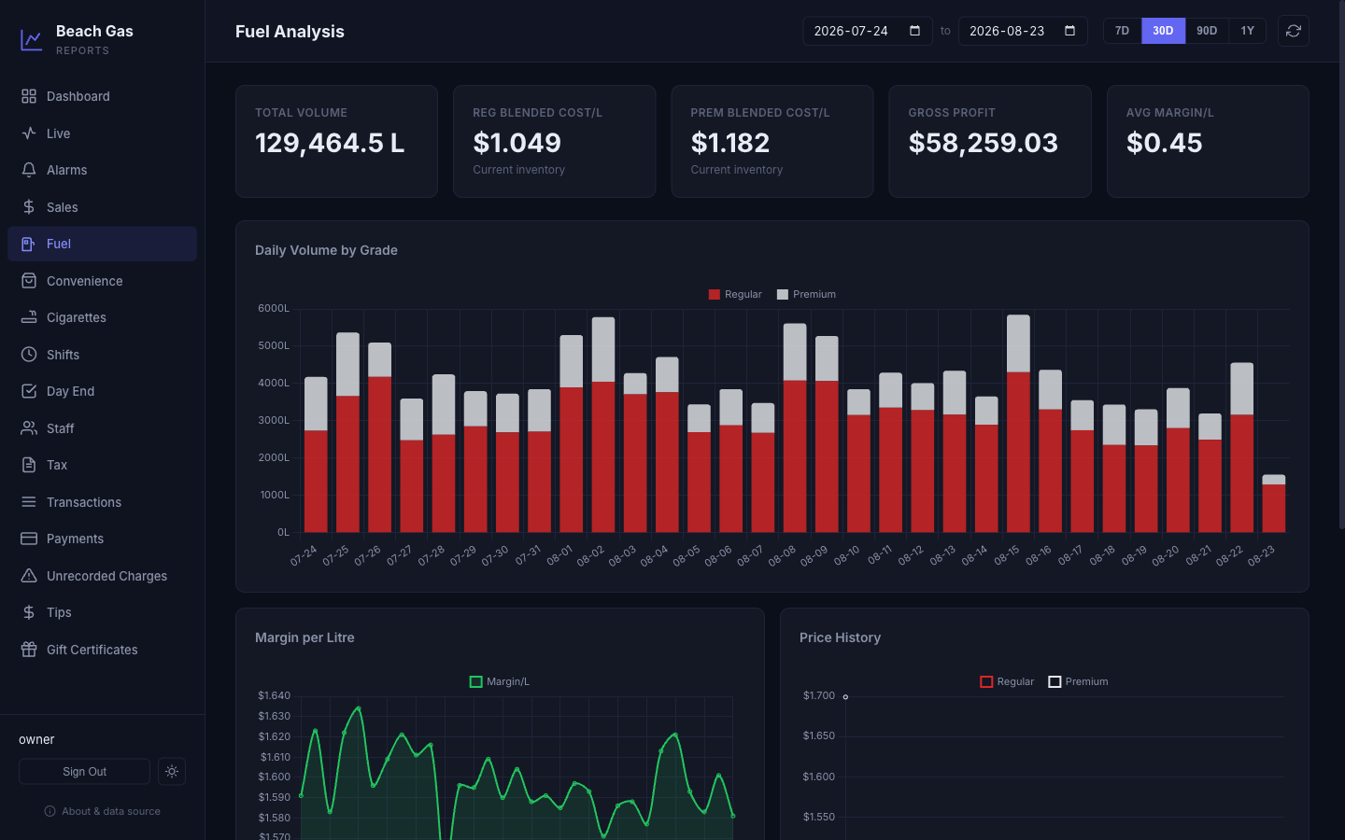Click the Gross Profit value $58,259.03

click(x=984, y=143)
